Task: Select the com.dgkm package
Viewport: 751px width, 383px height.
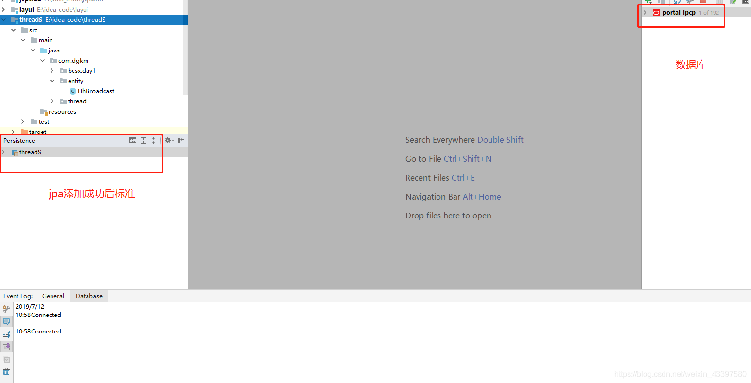Action: click(x=73, y=61)
